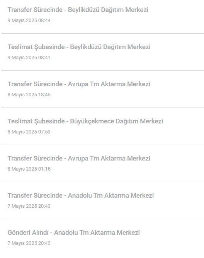
Task: Click the 9 Mayıs 2025 08:41 timestamp
Action: coord(29,58)
